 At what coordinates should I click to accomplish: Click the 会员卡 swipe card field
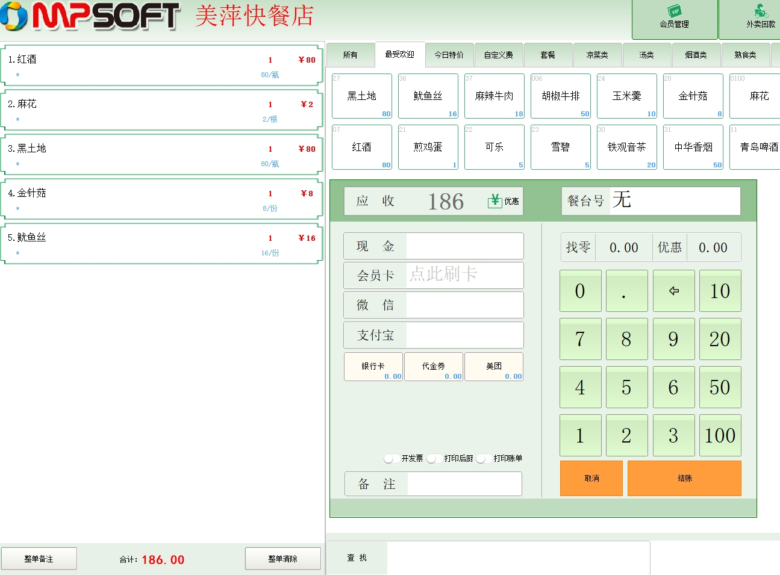pos(464,275)
